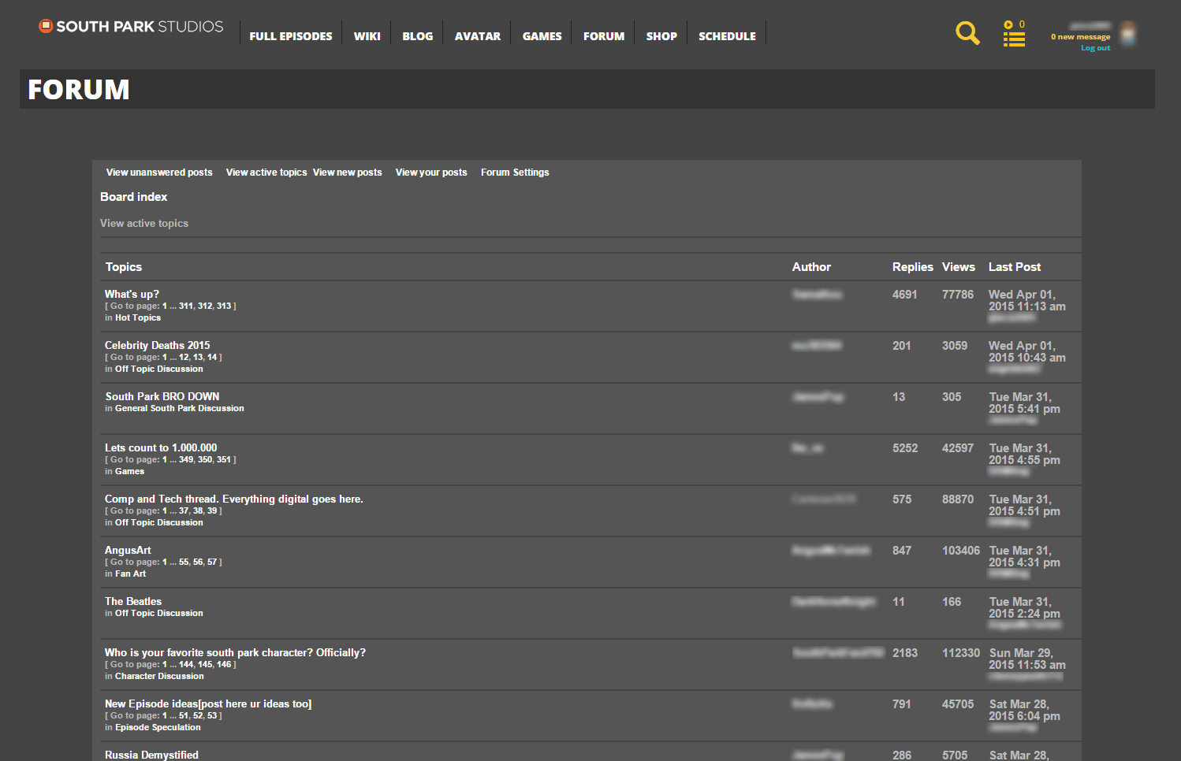This screenshot has height=761, width=1181.
Task: Click the Author column header
Action: (x=811, y=267)
